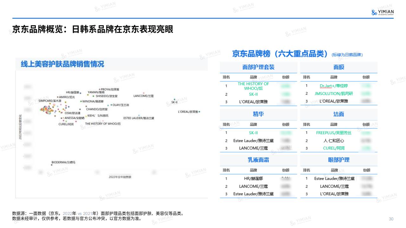Screen dimensions: 406x228
Task: Click LANCOME/兰蔻 in the 精华 table
Action: [x=253, y=148]
